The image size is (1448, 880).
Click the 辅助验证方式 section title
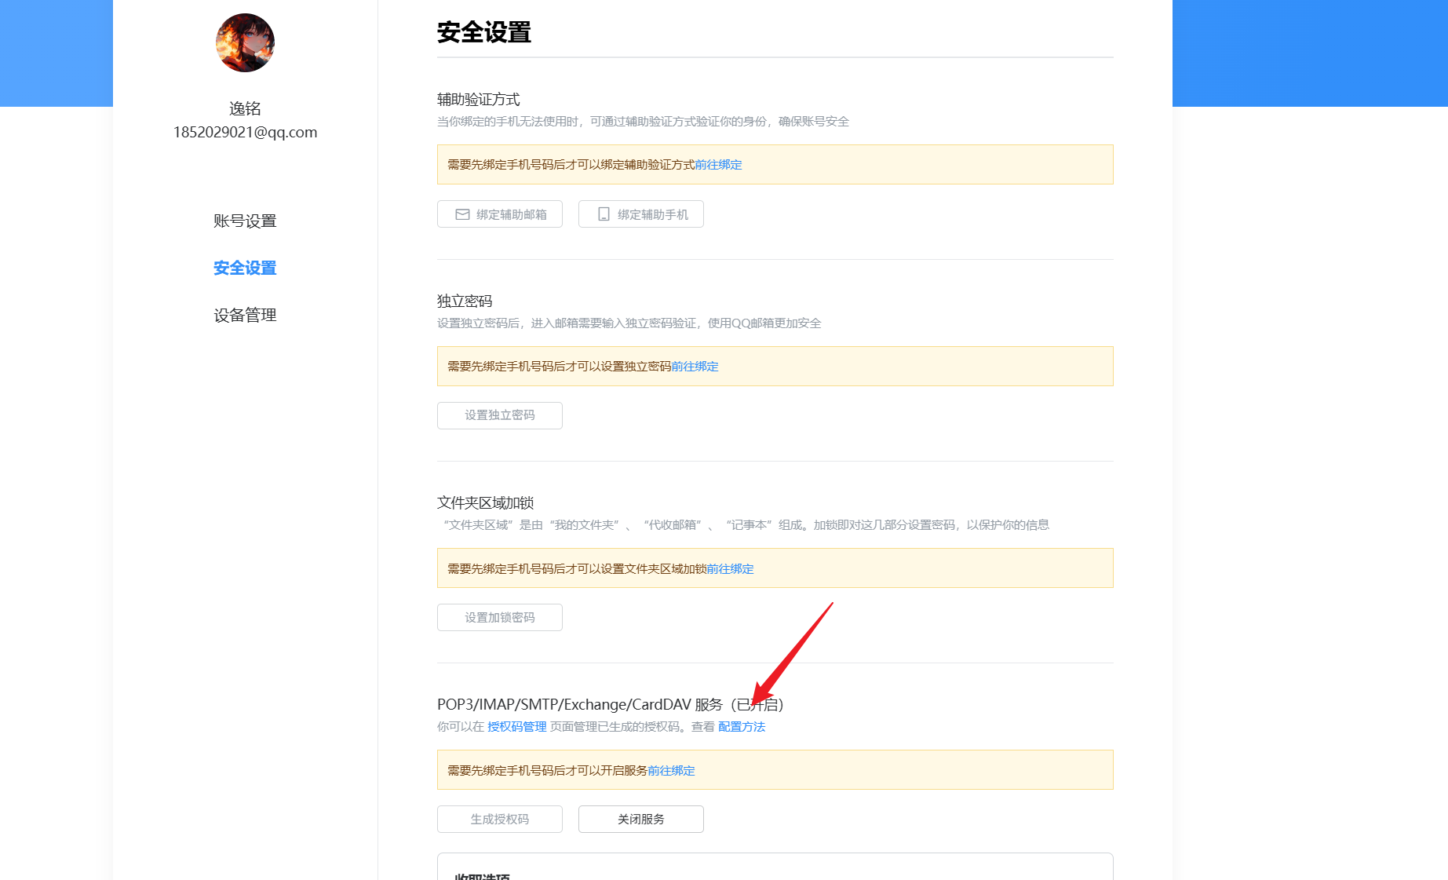pos(479,100)
